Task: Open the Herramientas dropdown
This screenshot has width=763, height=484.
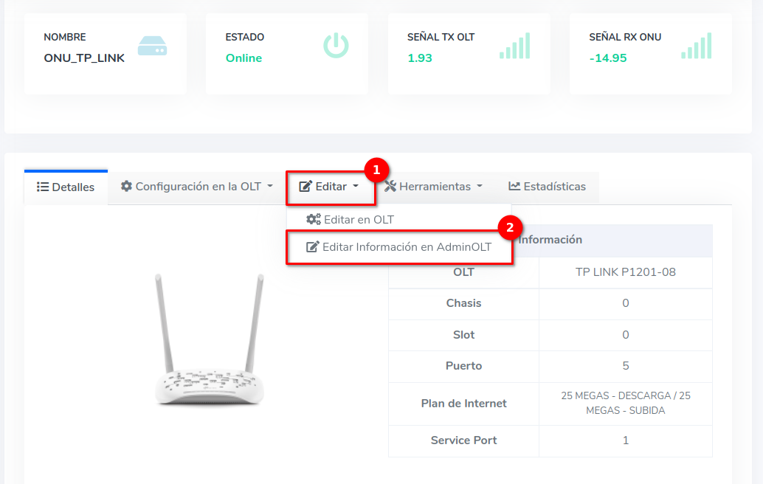Action: pos(434,187)
